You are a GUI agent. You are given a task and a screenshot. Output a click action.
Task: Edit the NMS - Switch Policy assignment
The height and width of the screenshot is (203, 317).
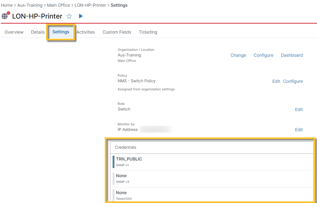point(276,81)
